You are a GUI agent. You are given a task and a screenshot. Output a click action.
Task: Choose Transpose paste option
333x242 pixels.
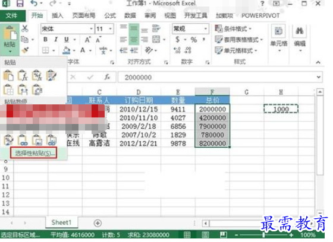[x=37, y=90]
